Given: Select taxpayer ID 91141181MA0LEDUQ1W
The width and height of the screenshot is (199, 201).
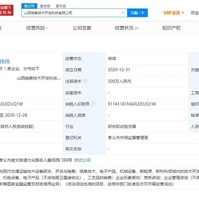Looking at the screenshot, I should point(132,104).
